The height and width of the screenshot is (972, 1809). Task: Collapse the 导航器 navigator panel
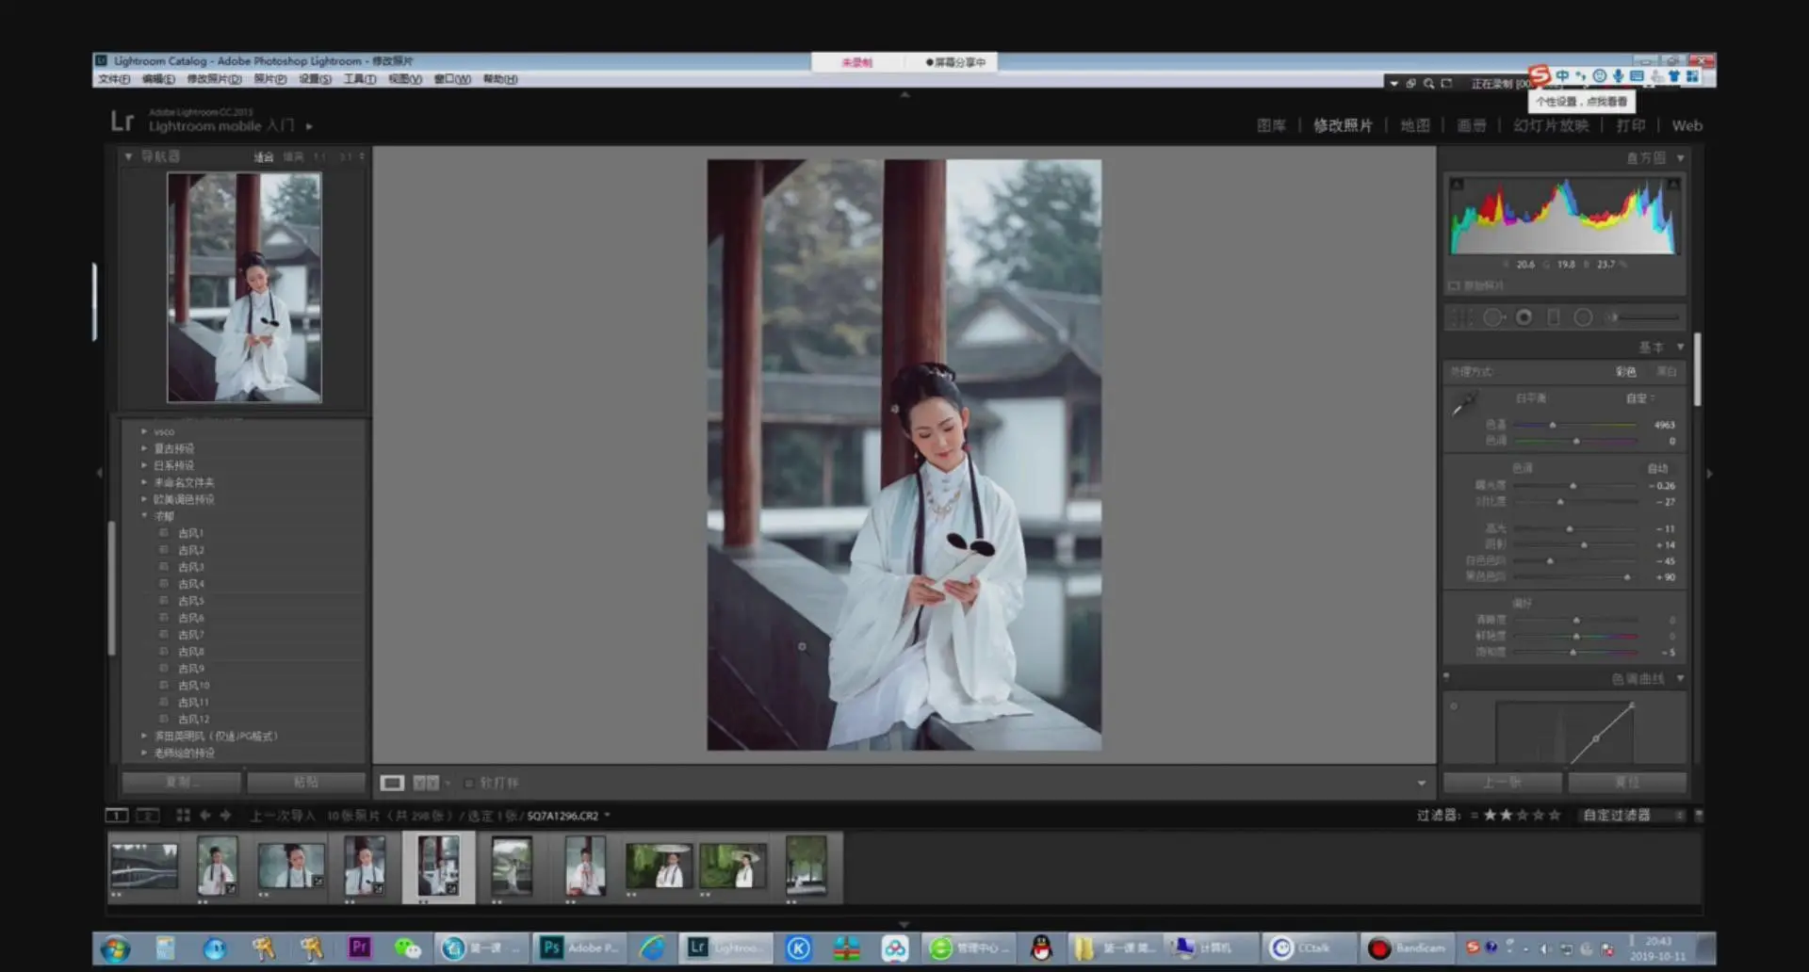(x=128, y=156)
